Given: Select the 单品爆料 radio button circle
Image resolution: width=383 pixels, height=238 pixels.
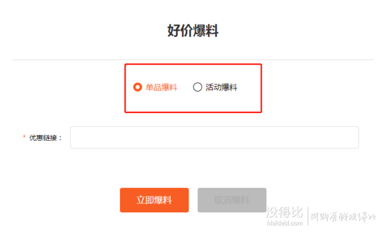Looking at the screenshot, I should tap(138, 87).
